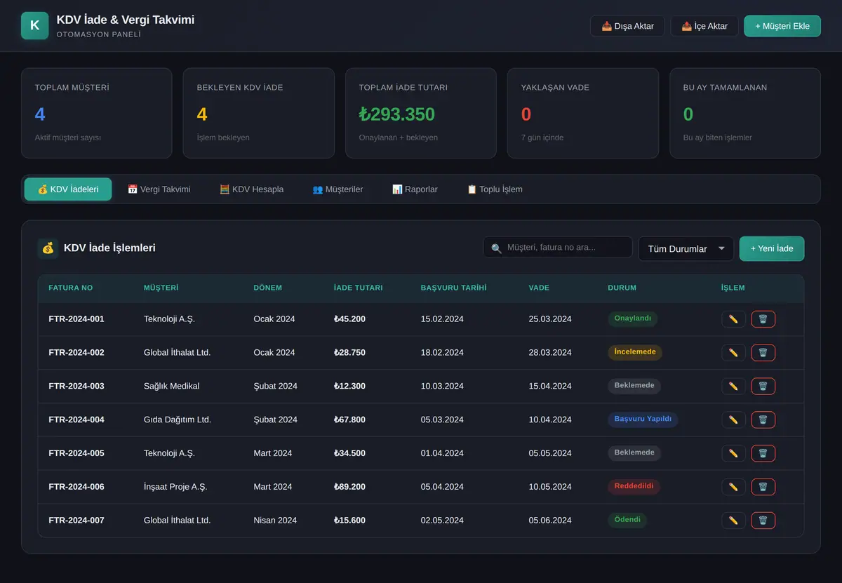Viewport: 842px width, 583px height.
Task: Click the Fatura No column header
Action: [71, 288]
